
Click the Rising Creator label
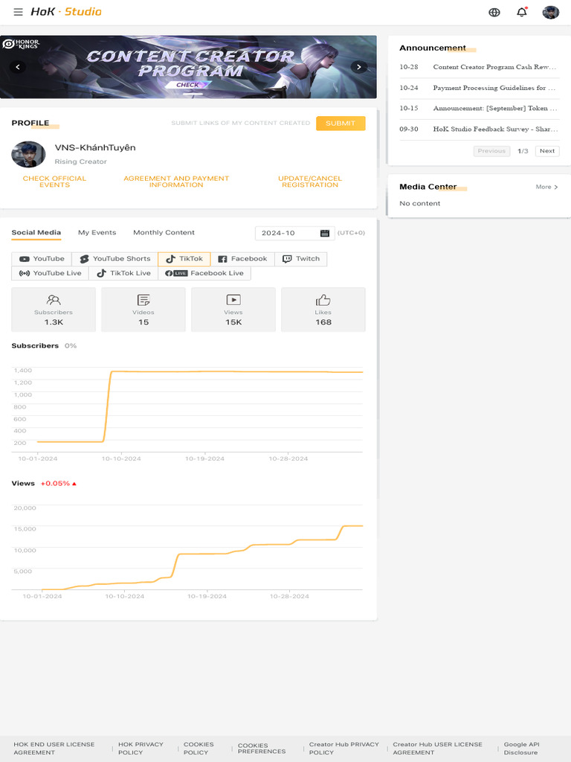[80, 161]
